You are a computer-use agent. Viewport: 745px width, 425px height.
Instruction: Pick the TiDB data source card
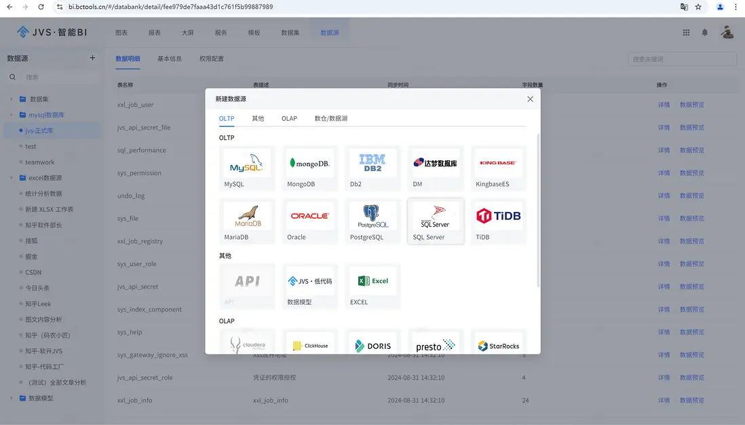pos(499,221)
